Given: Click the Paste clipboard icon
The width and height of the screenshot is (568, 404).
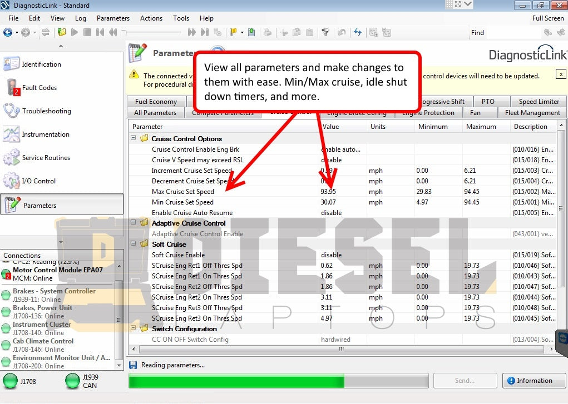Looking at the screenshot, I should click(310, 33).
